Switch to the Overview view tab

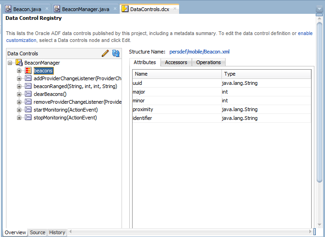click(15, 232)
